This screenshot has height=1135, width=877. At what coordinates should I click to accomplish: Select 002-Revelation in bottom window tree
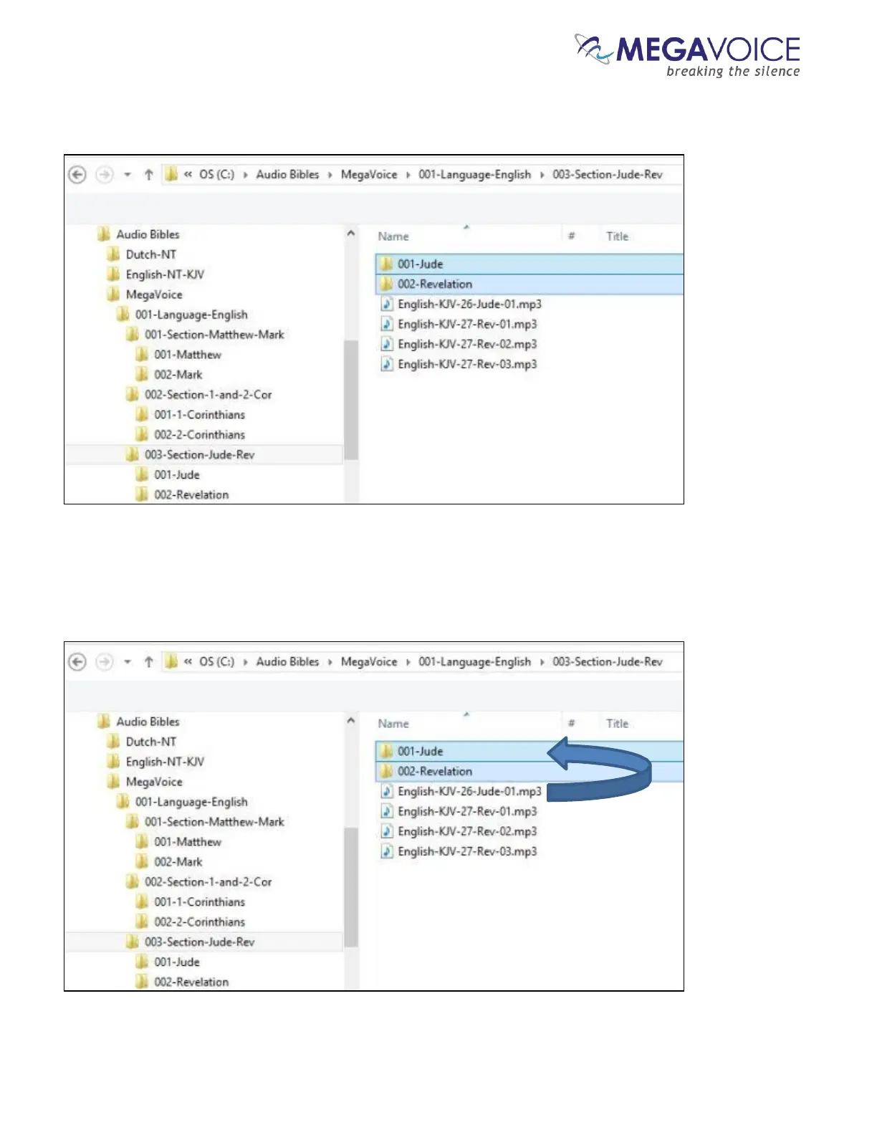coord(182,982)
